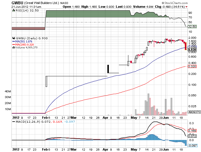Click the blue -0.097 MACD histogram legend value

click(69, 122)
